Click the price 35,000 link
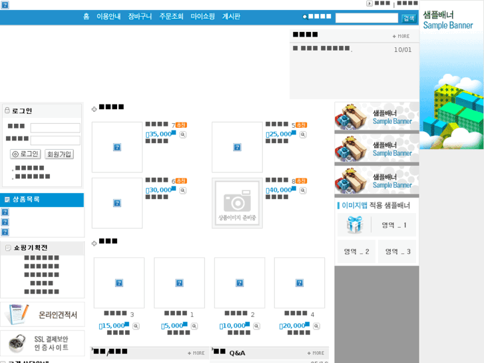The image size is (484, 363). click(160, 134)
